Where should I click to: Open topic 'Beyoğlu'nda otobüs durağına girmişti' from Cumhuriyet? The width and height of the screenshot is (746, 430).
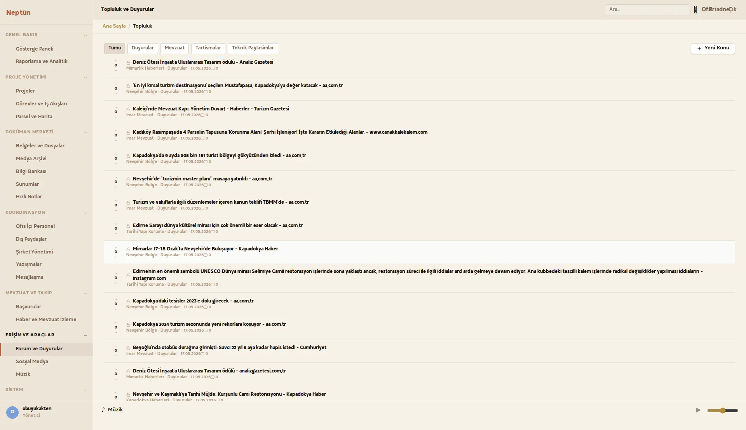coord(230,348)
